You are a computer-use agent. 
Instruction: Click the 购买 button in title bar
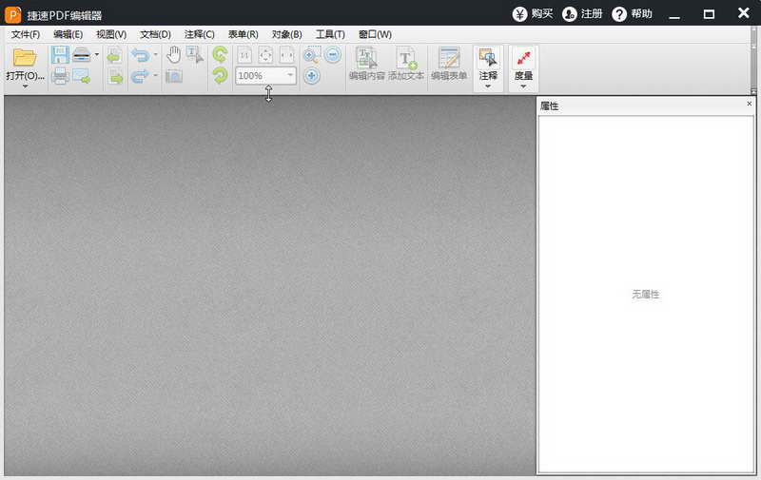pyautogui.click(x=533, y=14)
